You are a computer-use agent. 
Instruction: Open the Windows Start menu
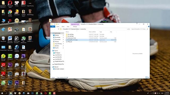tap(2, 93)
